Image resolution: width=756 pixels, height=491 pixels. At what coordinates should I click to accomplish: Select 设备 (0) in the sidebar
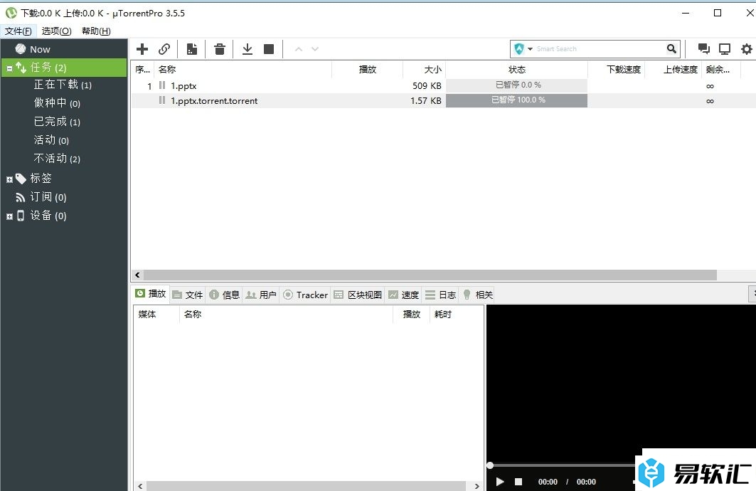click(x=48, y=216)
